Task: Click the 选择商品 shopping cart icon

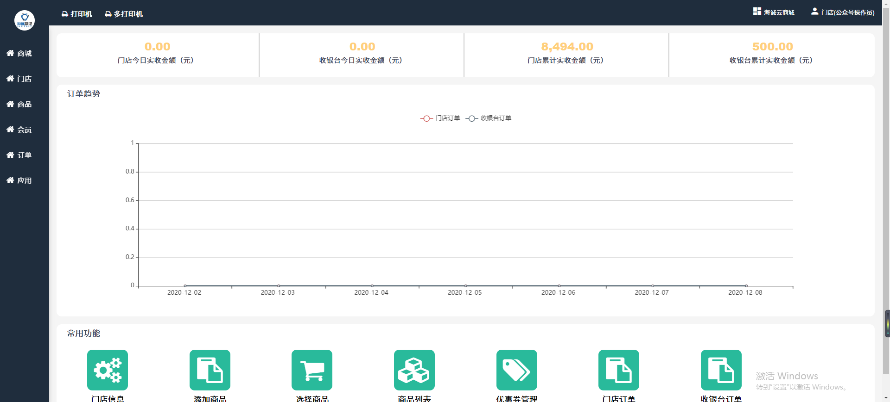Action: click(312, 370)
